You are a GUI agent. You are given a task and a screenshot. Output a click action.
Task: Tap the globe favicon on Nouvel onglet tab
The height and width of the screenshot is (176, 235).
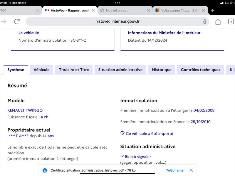point(102,10)
